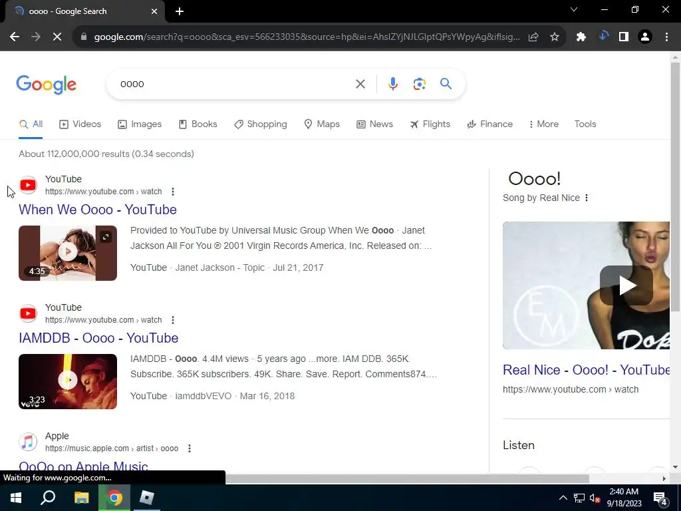Start voice search with microphone
Screen dimensions: 681x511
tap(392, 84)
